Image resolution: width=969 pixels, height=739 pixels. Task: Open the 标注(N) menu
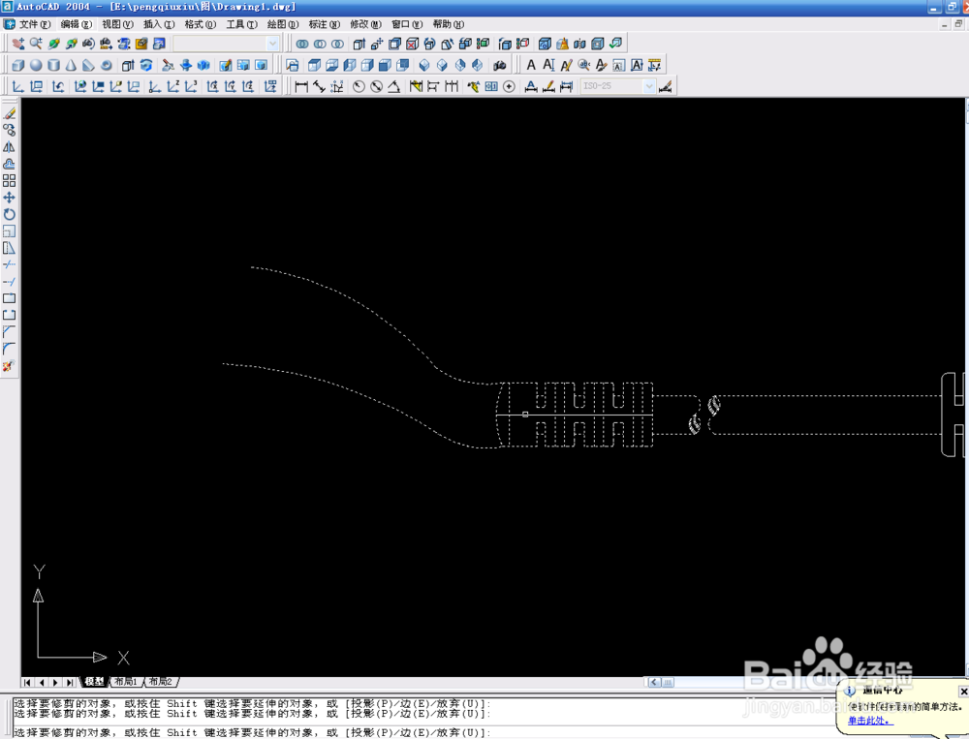325,24
